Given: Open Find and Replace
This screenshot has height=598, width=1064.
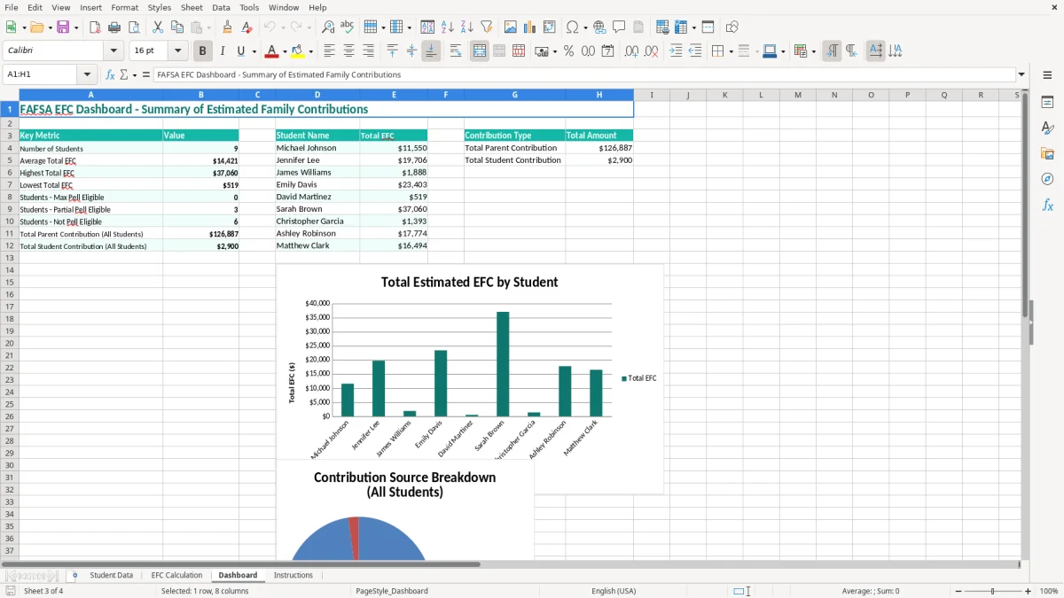Looking at the screenshot, I should tap(328, 27).
